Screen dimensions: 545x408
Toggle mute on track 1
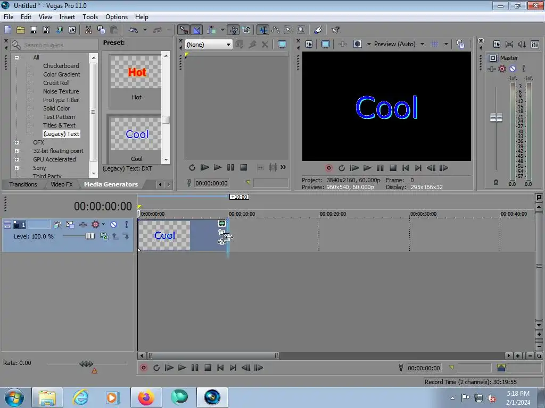(114, 225)
